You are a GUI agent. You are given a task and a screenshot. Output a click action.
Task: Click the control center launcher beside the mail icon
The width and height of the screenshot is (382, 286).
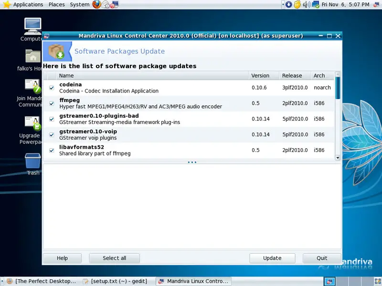[114, 4]
